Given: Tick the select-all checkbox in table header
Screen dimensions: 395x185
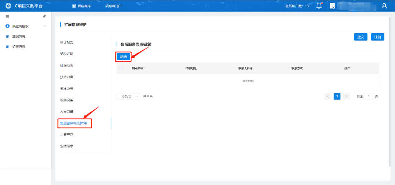Looking at the screenshot, I should coord(121,68).
